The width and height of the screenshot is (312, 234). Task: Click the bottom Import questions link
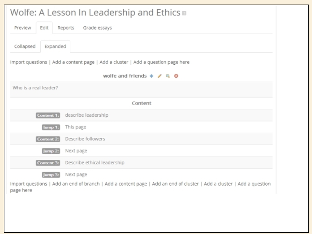[29, 184]
